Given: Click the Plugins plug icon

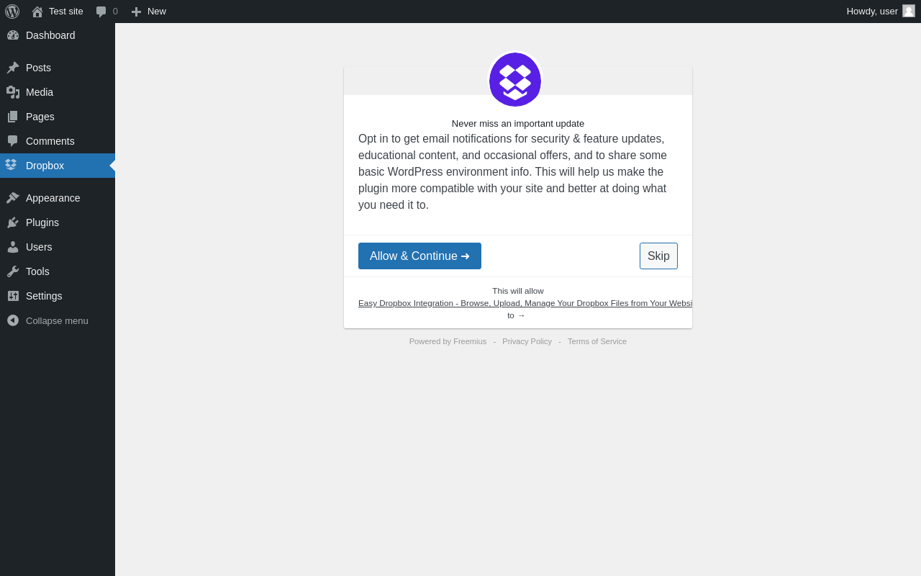Looking at the screenshot, I should point(13,222).
